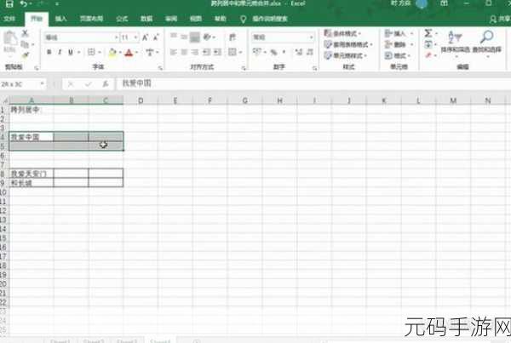
Task: Open the Sheet1 tab
Action: tap(60, 340)
